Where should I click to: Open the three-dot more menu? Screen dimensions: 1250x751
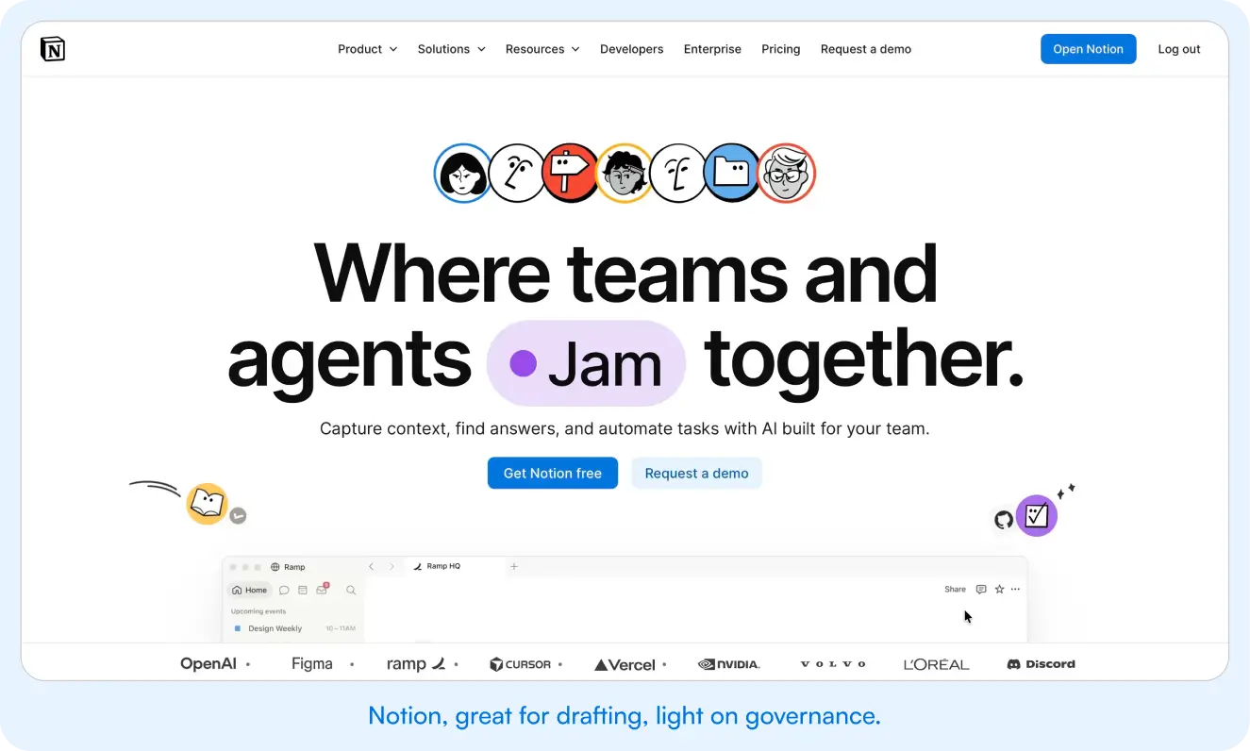click(x=1015, y=590)
